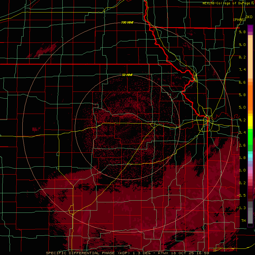Click the "50 NMI" range ring label

tap(127, 75)
